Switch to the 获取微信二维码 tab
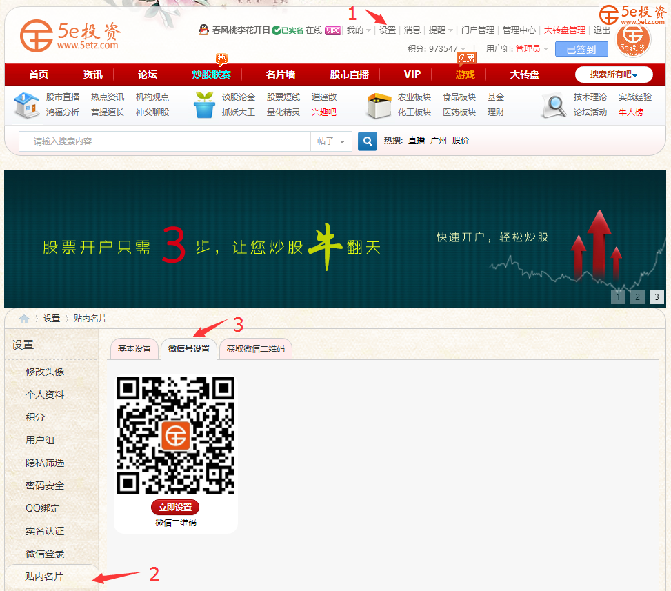Image resolution: width=671 pixels, height=591 pixels. click(x=255, y=349)
